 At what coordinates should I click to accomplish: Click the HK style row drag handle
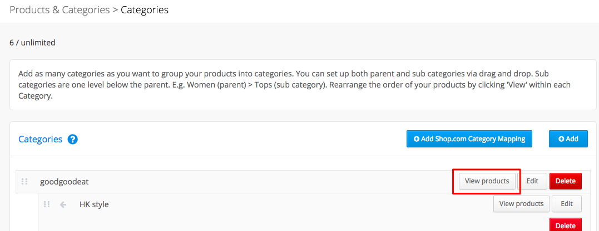(x=47, y=204)
